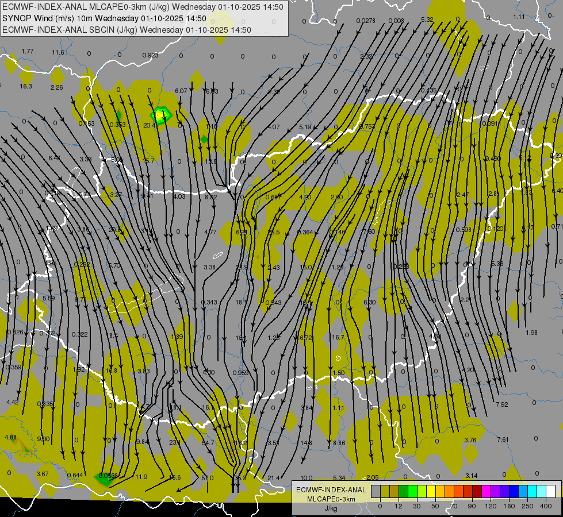Click the legend scale value 90
This screenshot has height=517, width=563.
pos(472,506)
